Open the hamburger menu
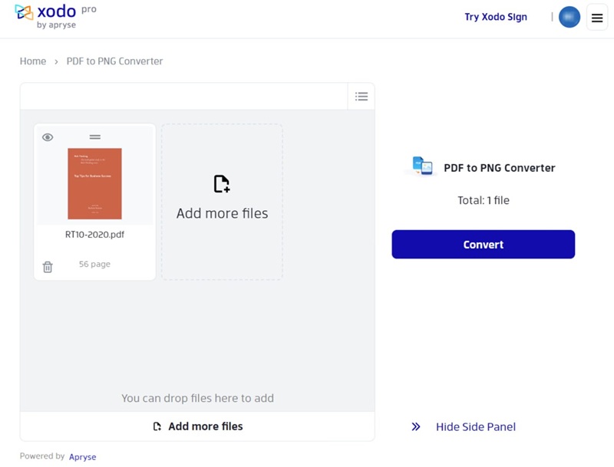Image resolution: width=614 pixels, height=467 pixels. click(596, 18)
